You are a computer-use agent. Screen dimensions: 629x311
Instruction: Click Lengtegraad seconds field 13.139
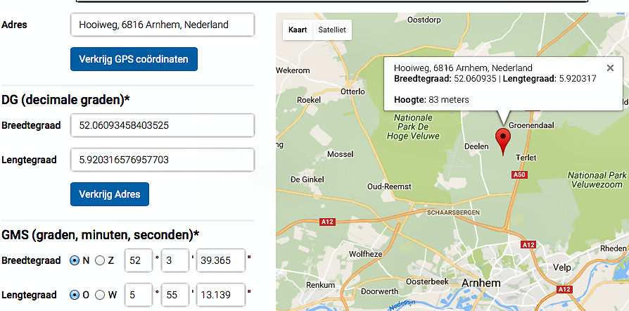221,295
